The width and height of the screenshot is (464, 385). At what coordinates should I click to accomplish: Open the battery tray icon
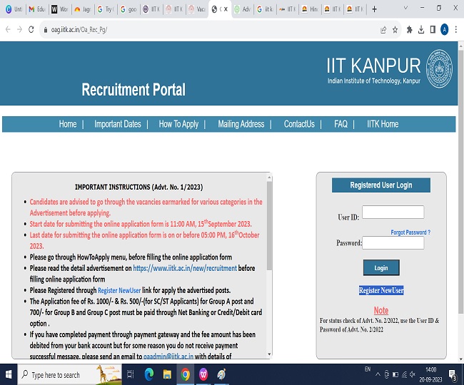(x=395, y=374)
